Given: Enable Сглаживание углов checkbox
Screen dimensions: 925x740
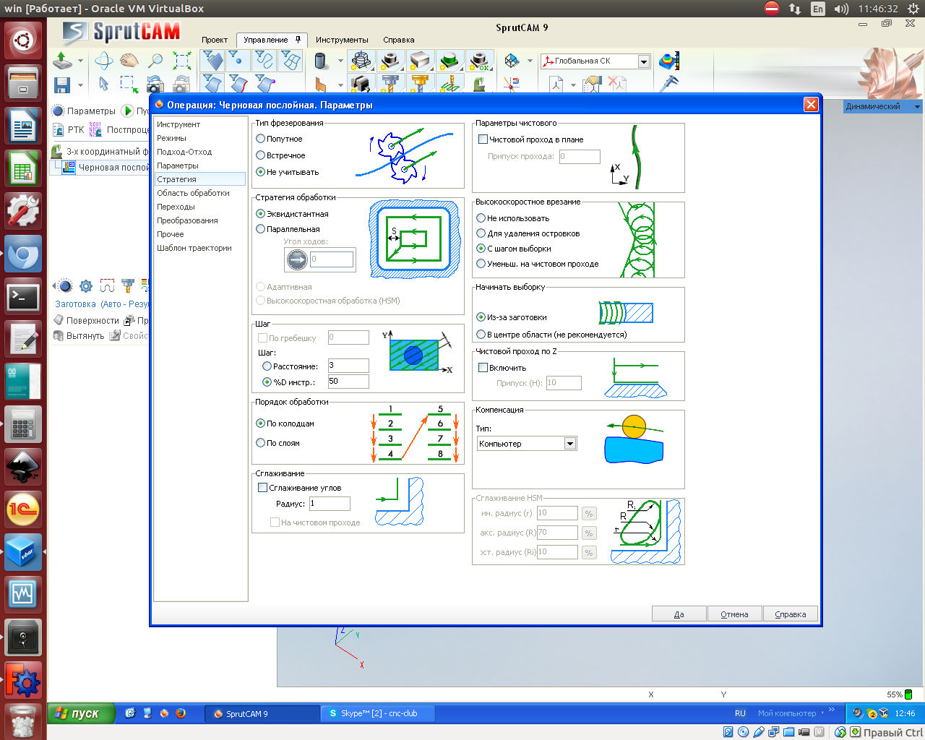Looking at the screenshot, I should [263, 488].
